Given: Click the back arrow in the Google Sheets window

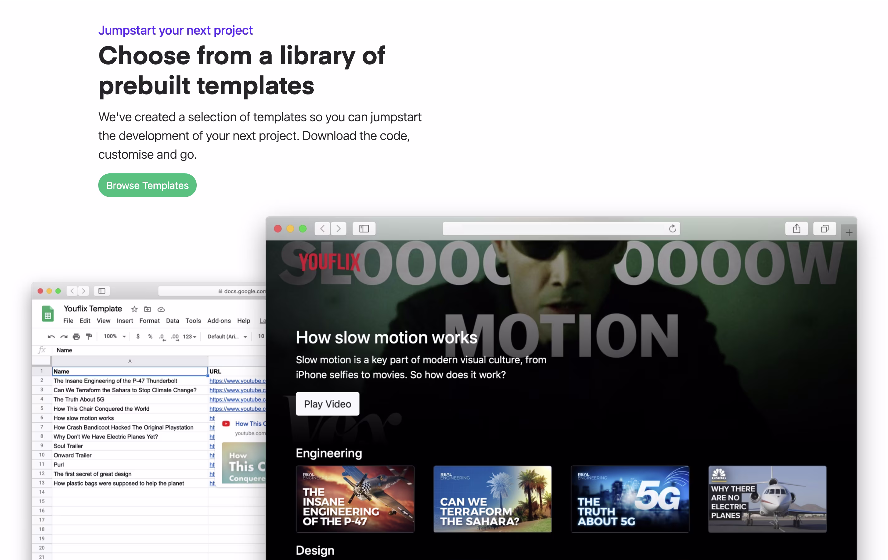Looking at the screenshot, I should point(72,291).
